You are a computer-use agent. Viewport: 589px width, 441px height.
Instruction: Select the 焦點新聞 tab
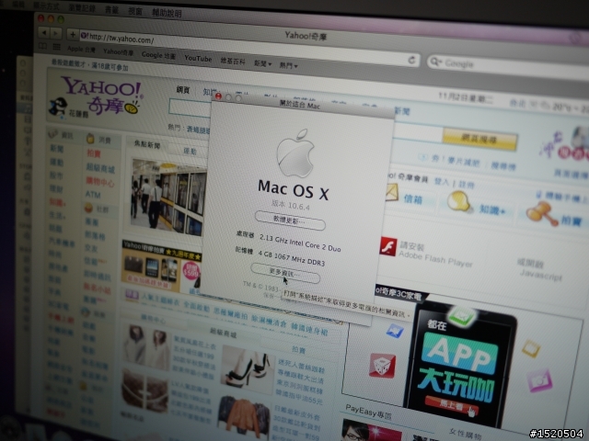(x=147, y=145)
